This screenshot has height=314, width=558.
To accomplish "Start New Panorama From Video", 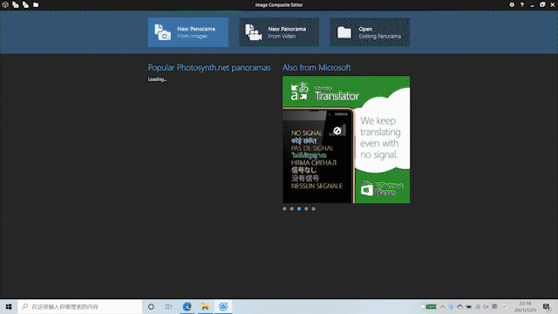I will 279,32.
